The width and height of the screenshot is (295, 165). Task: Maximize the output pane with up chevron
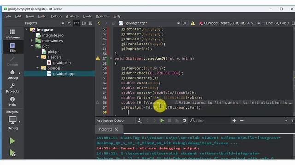click(x=286, y=121)
